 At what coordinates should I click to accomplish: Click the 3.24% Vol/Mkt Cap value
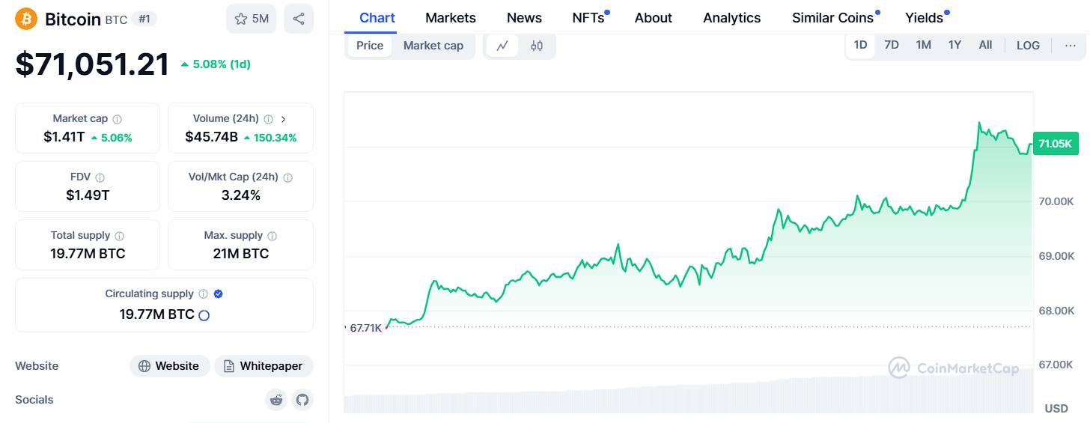pyautogui.click(x=241, y=195)
